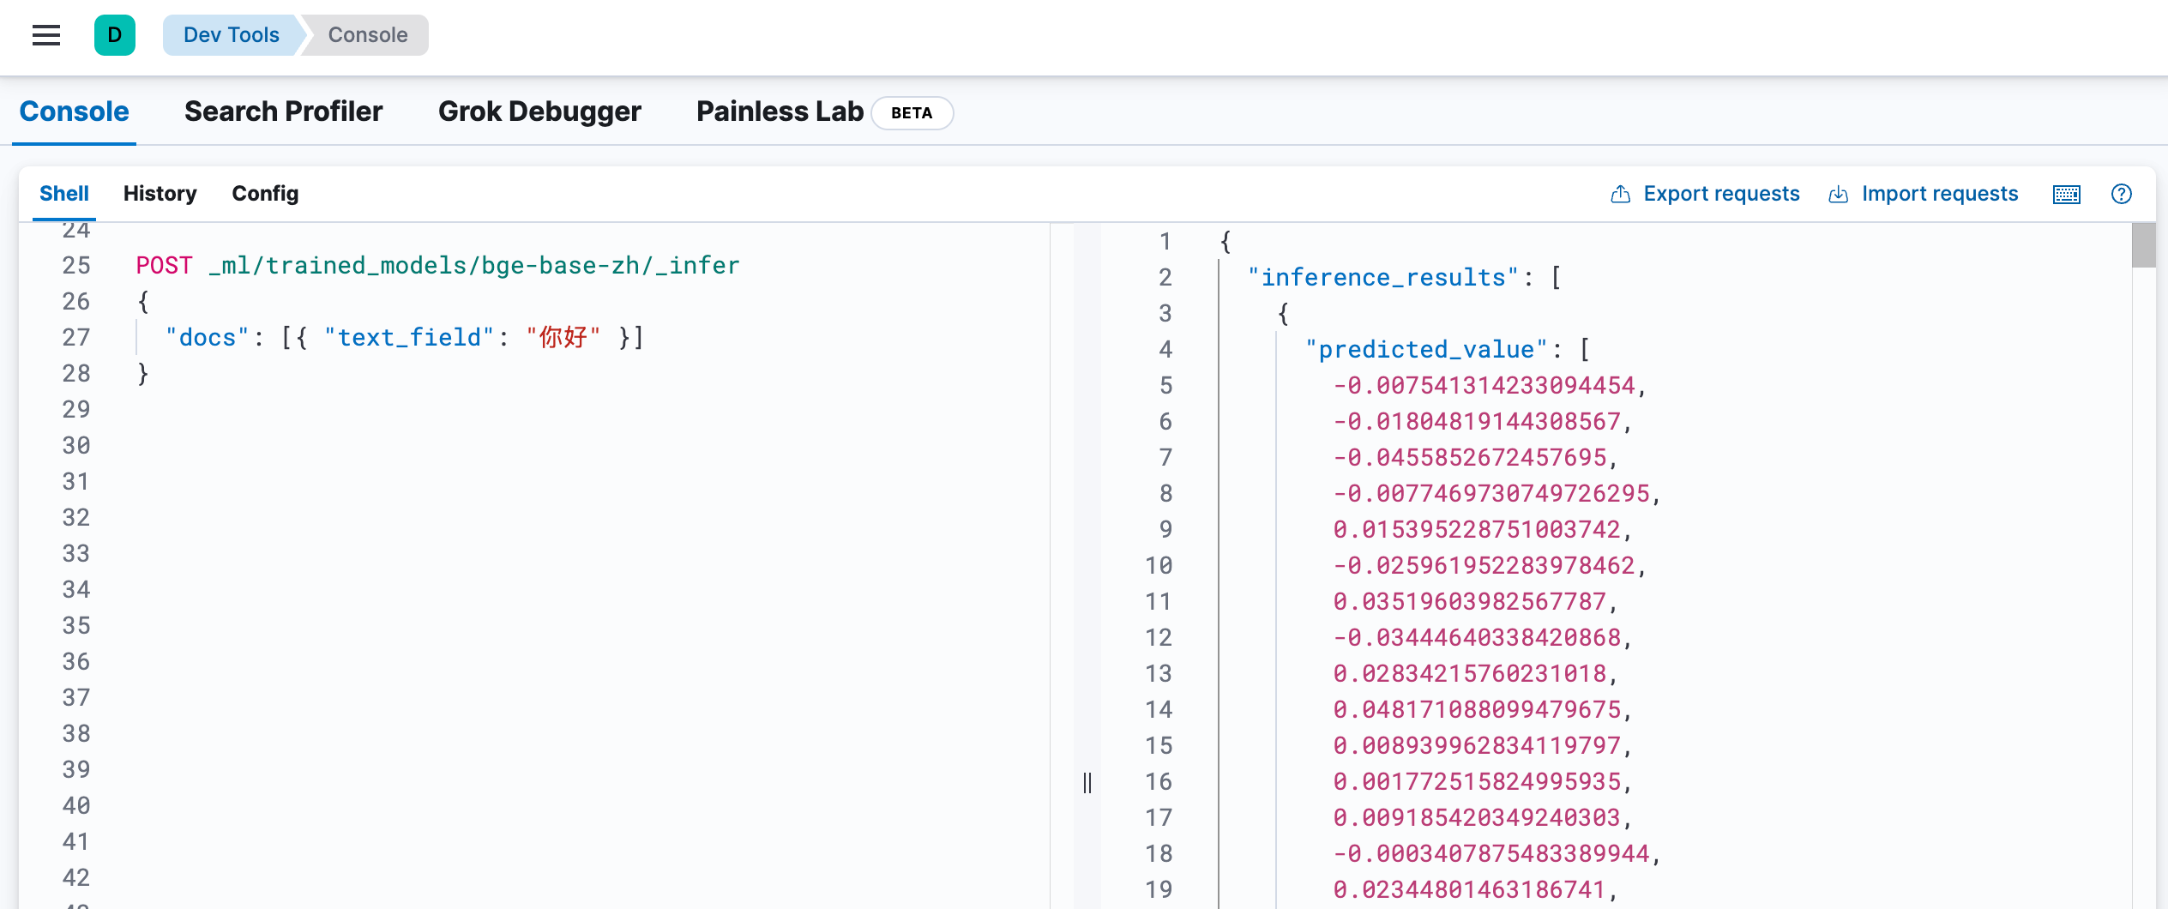This screenshot has height=909, width=2168.
Task: Select the top-level Console tab
Action: click(x=74, y=111)
